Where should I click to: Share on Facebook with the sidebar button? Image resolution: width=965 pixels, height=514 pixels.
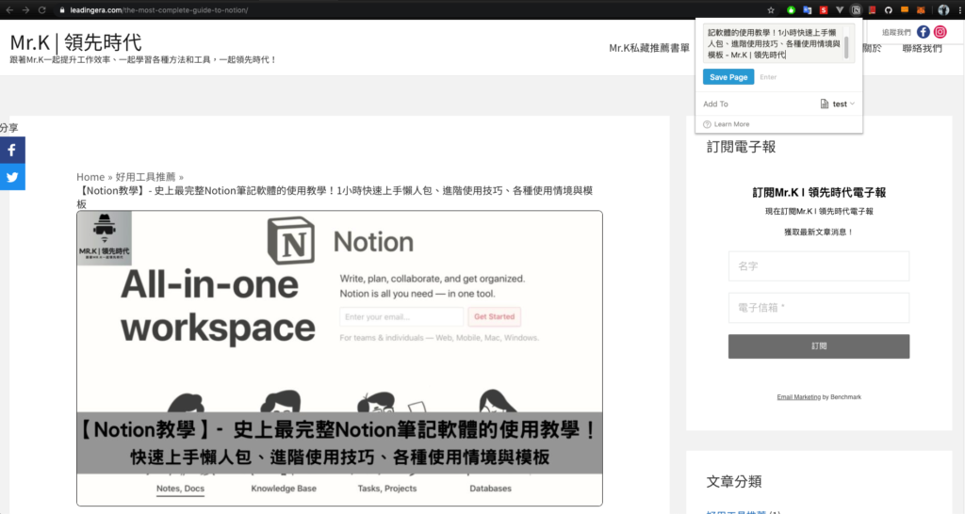coord(12,150)
